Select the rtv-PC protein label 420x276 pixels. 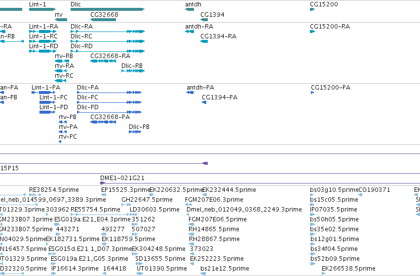pyautogui.click(x=68, y=137)
